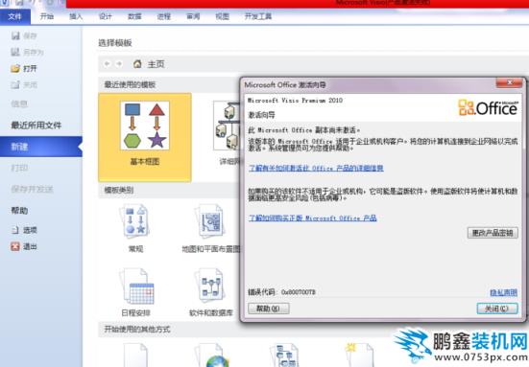This screenshot has width=529, height=367.
Task: Click the 选项 options icon
Action: click(15, 230)
